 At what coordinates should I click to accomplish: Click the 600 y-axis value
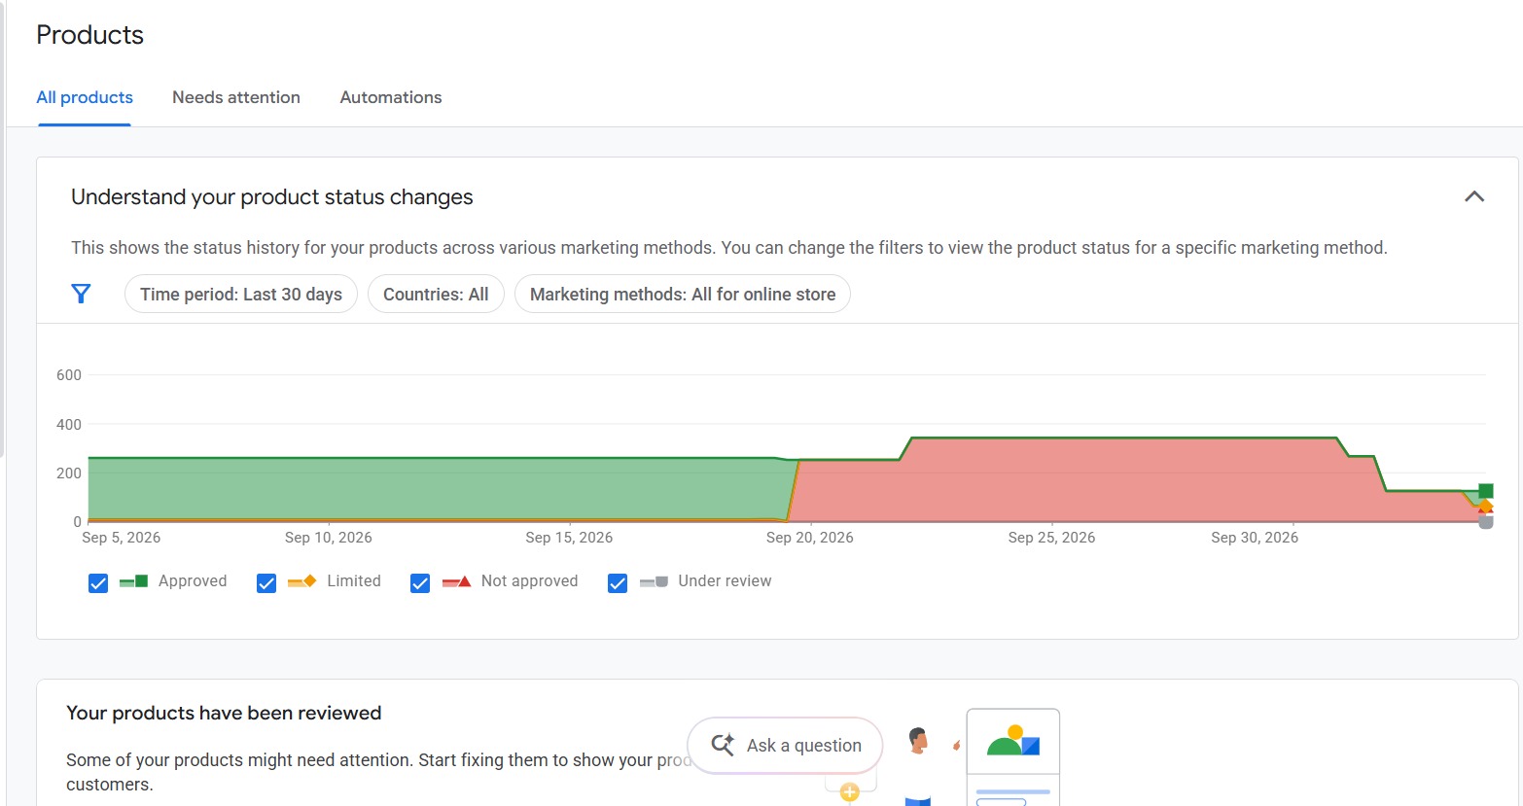tap(69, 375)
